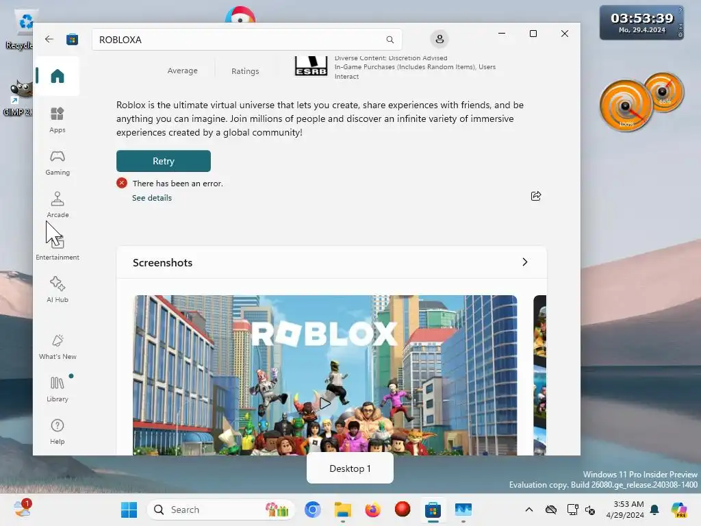Screen dimensions: 701x526
Task: Switch to Microsoft Store taskbar icon
Action: [x=433, y=510]
